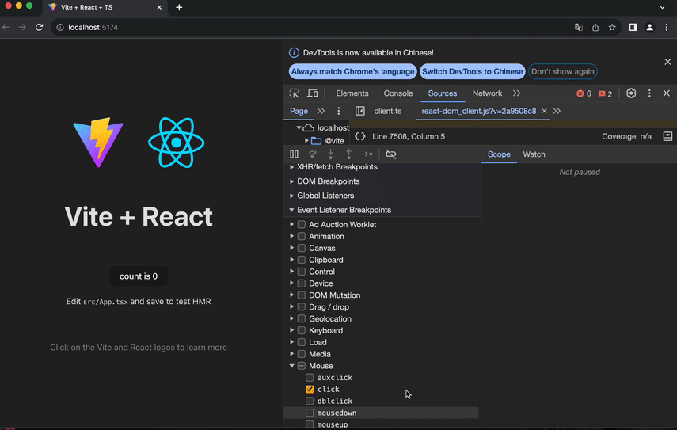
Task: Click step into next function call
Action: (x=331, y=154)
